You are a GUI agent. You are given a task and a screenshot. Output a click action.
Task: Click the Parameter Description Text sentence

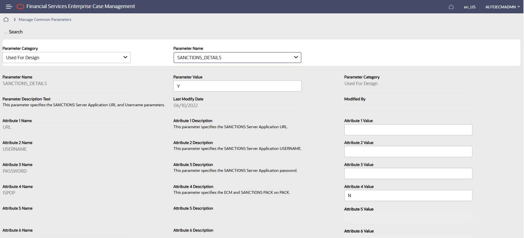click(x=84, y=105)
